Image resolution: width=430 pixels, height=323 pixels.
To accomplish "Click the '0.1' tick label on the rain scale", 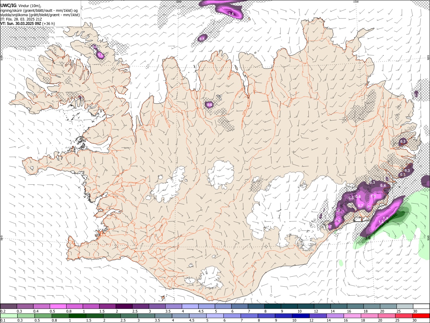I will [2, 321].
